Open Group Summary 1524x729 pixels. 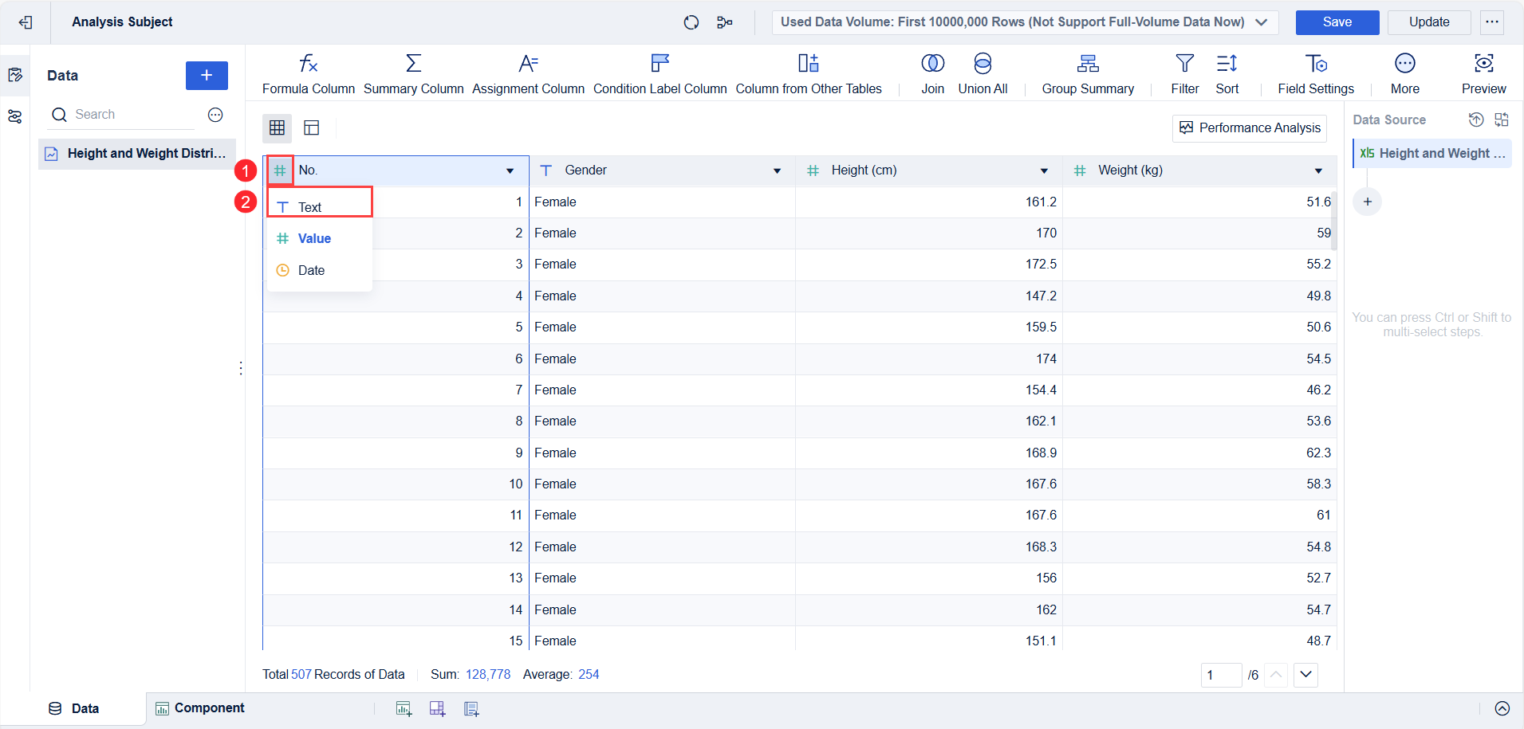point(1088,74)
